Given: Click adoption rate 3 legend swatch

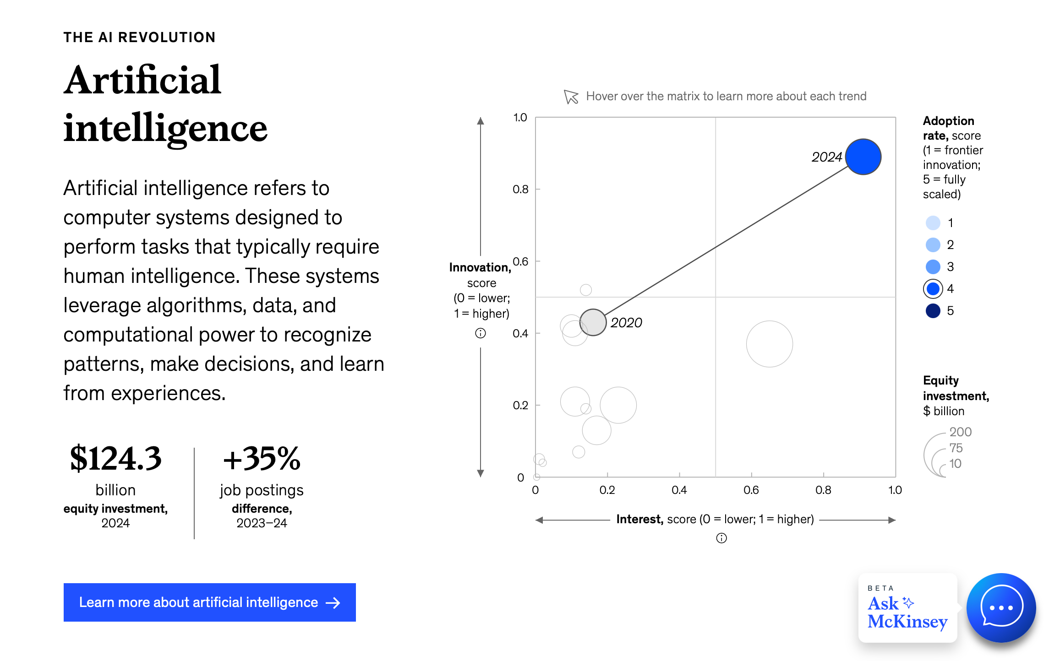Looking at the screenshot, I should pyautogui.click(x=933, y=267).
